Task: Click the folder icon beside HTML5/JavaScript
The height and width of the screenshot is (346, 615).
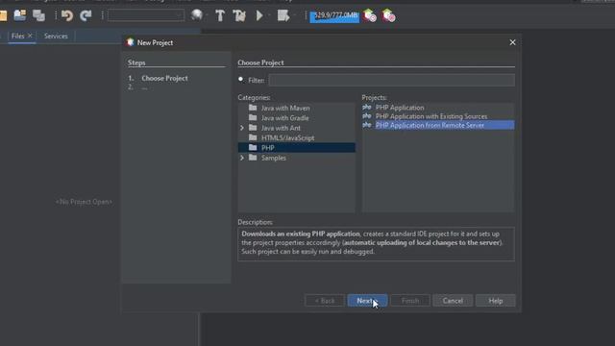Action: [253, 137]
